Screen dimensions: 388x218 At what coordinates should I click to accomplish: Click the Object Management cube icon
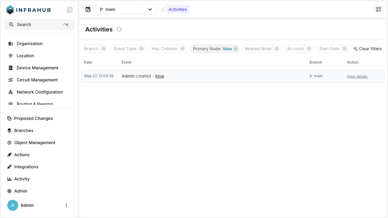pos(9,143)
